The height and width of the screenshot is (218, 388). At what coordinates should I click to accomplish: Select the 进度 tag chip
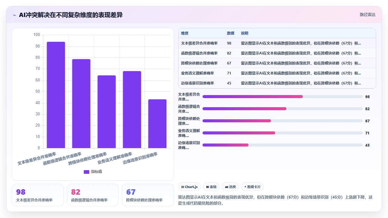click(230, 187)
